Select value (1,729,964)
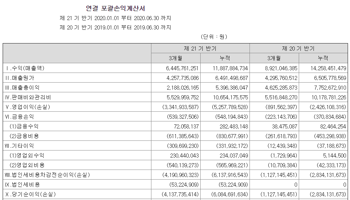Screen dimensions: 350x200 [x=284, y=156]
